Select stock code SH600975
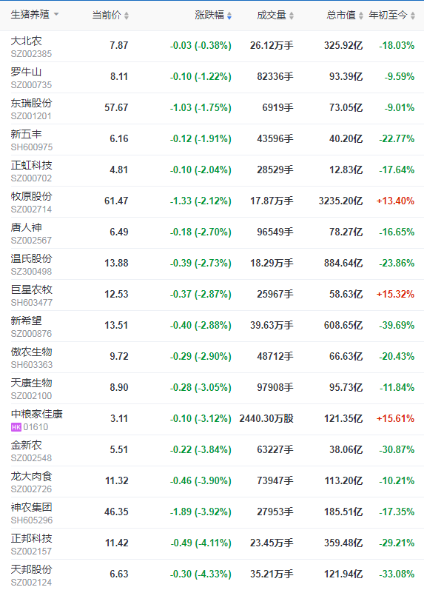Viewport: 424px width, 590px height. tap(32, 147)
